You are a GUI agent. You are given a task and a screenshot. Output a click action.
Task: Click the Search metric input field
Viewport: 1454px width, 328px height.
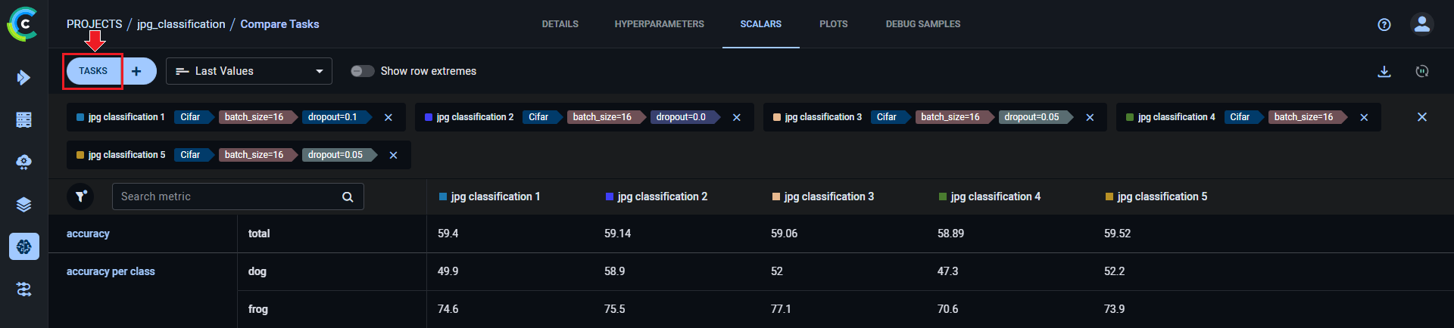227,196
